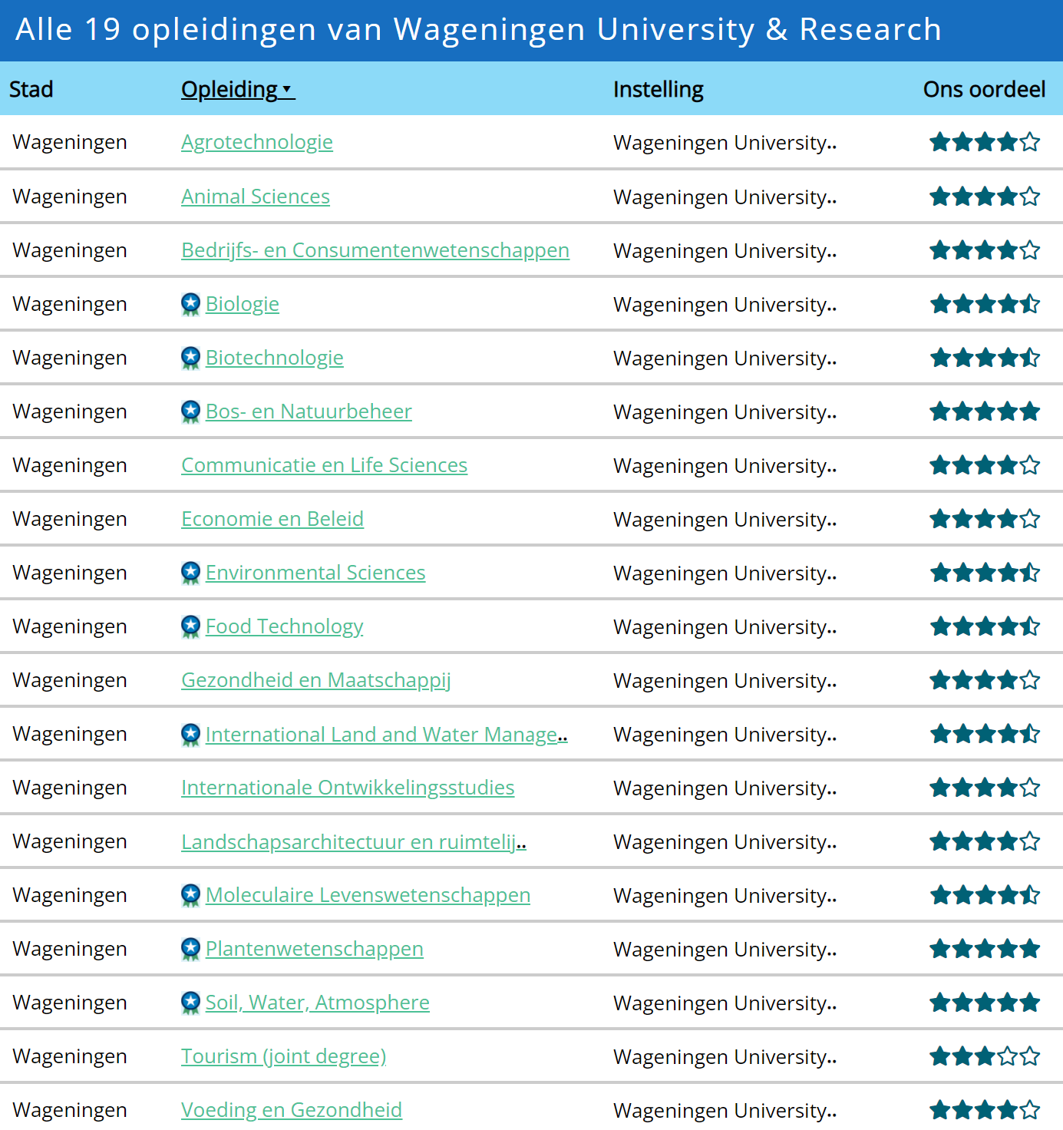Click the Ons oordeel column header

click(x=983, y=90)
